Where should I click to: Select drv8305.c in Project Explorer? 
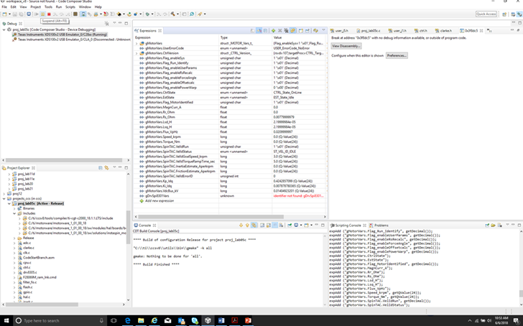click(x=29, y=272)
